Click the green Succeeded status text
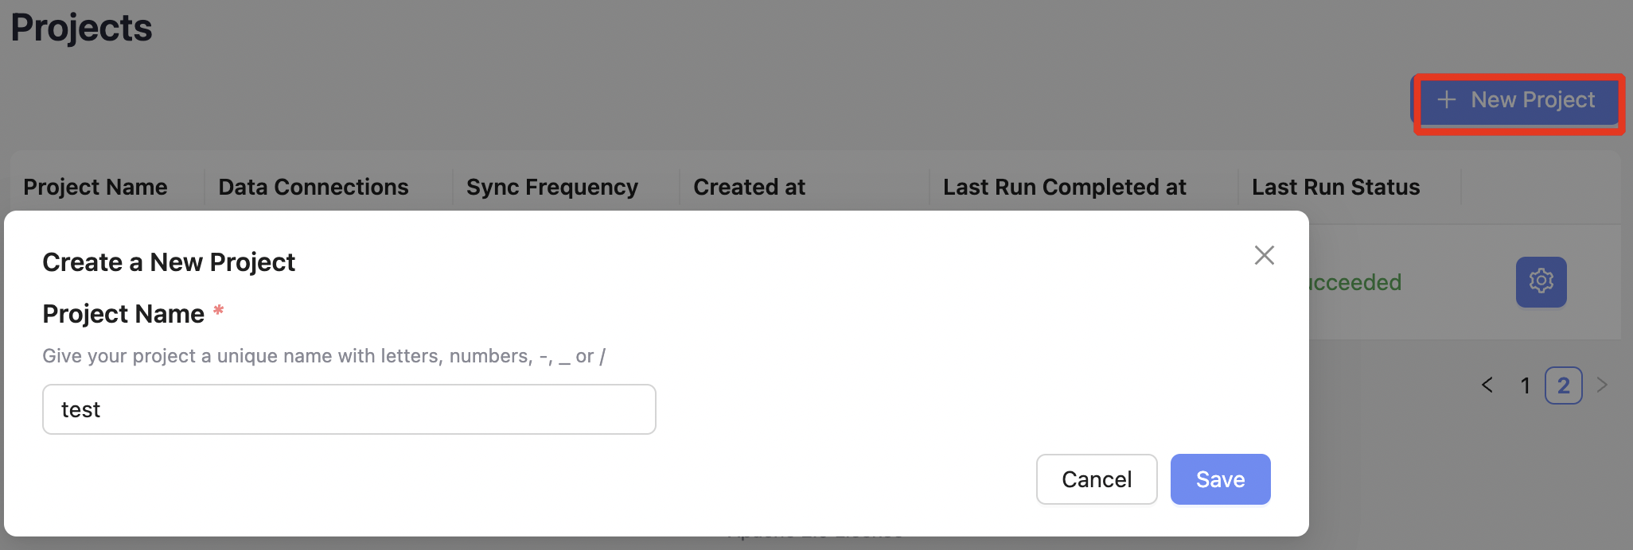 (x=1355, y=282)
